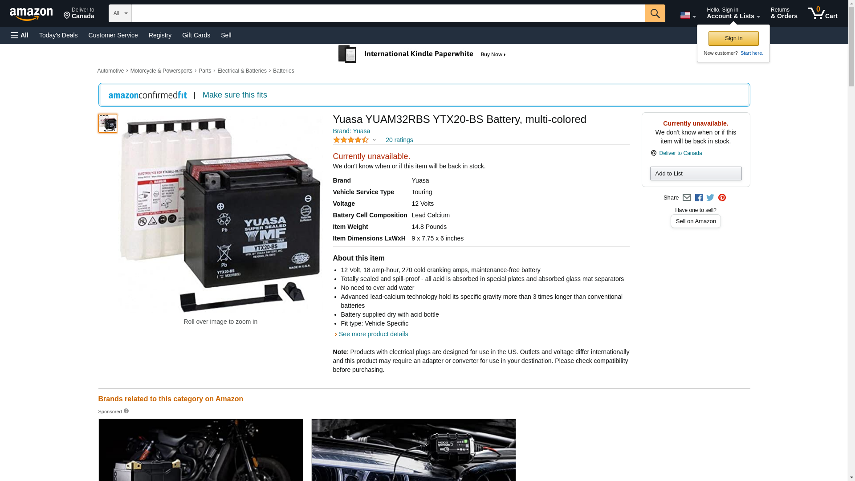
Task: Share the product on Facebook
Action: click(699, 198)
